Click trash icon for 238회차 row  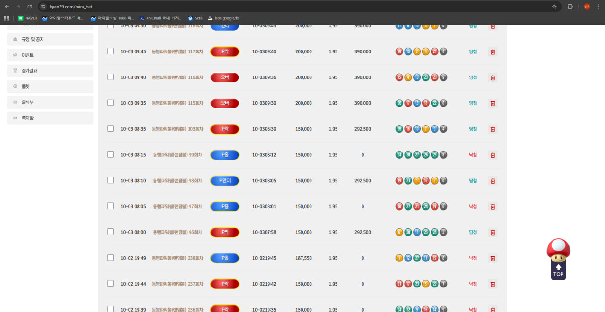493,258
